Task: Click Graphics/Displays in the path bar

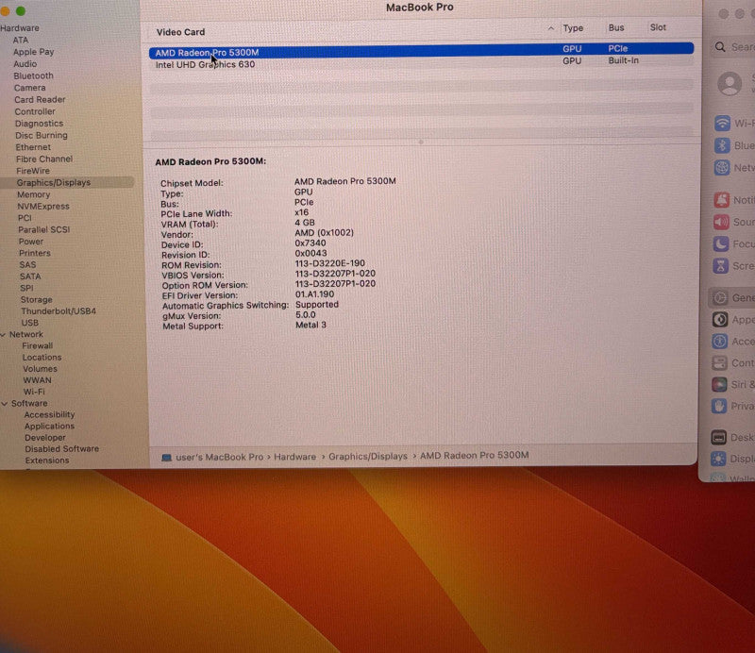Action: coord(368,456)
